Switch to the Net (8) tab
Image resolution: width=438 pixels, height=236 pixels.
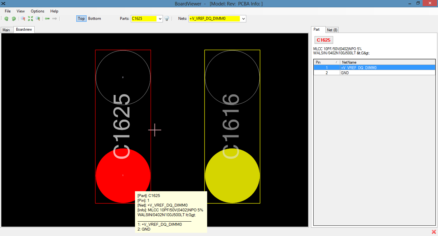pyautogui.click(x=332, y=30)
